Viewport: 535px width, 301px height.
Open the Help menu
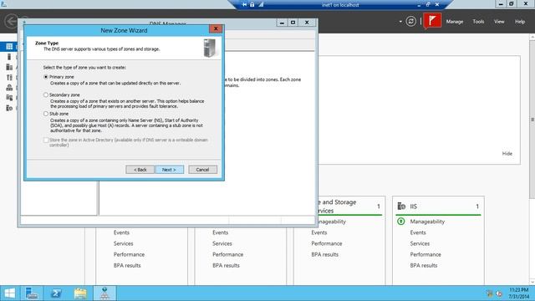(x=520, y=22)
